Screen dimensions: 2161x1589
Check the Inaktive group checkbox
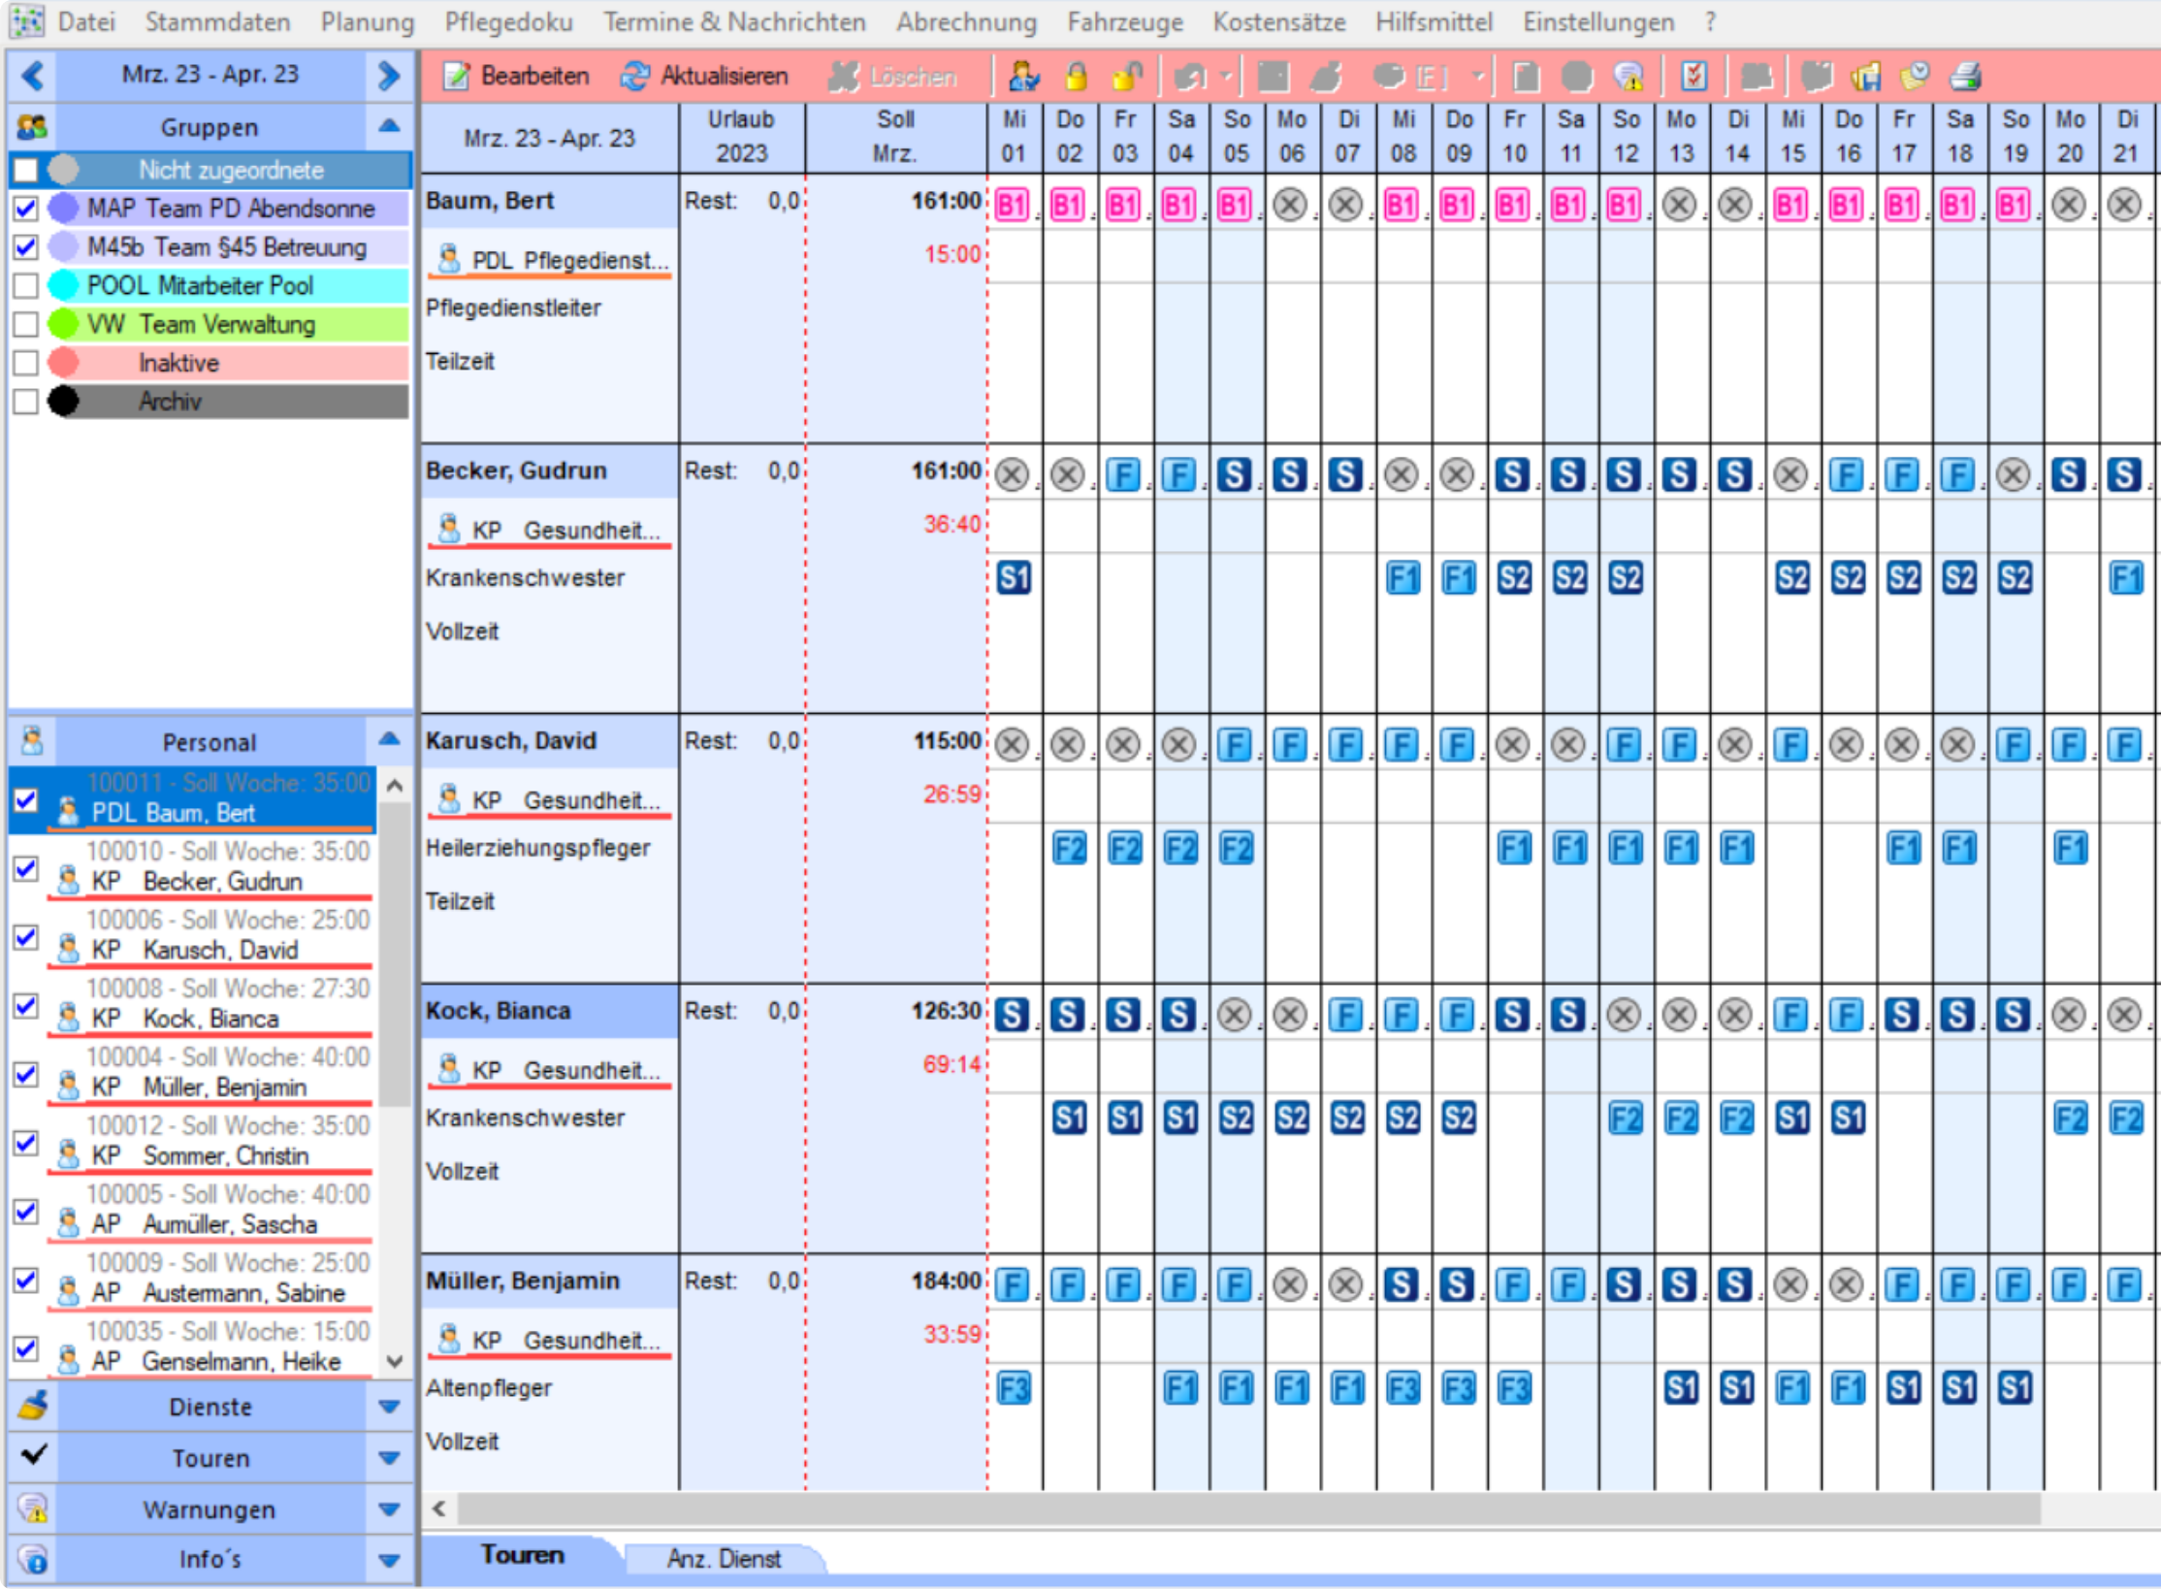click(x=26, y=363)
